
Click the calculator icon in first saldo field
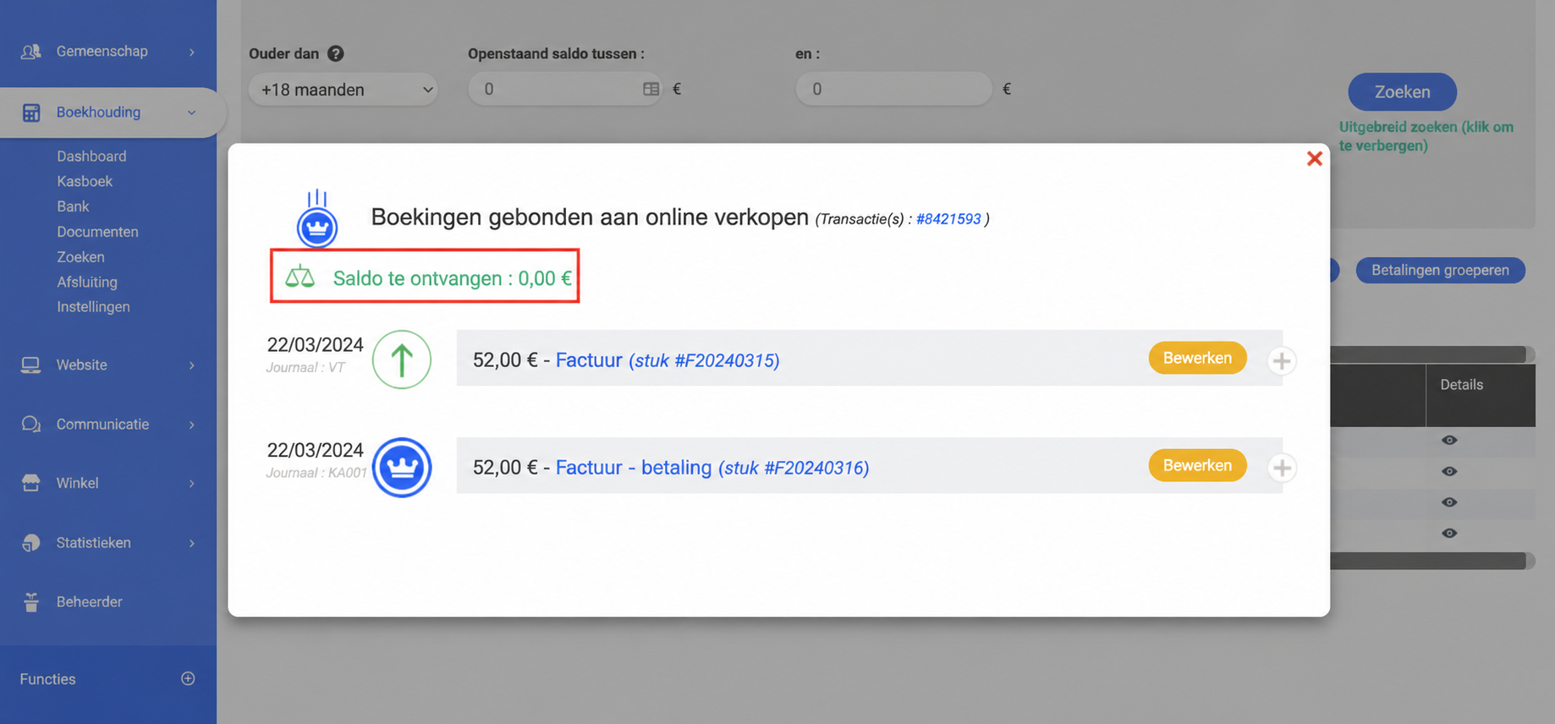pyautogui.click(x=651, y=89)
